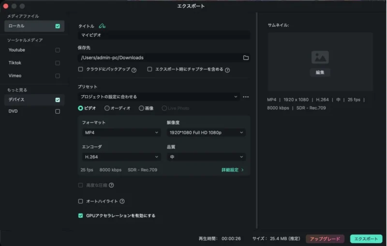Enable the Tiktok checkbox
387x246 pixels.
[58, 63]
